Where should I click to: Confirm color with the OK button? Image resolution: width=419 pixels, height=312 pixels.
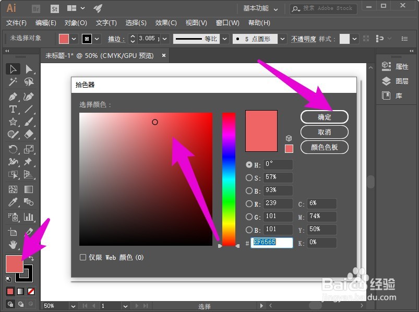325,117
